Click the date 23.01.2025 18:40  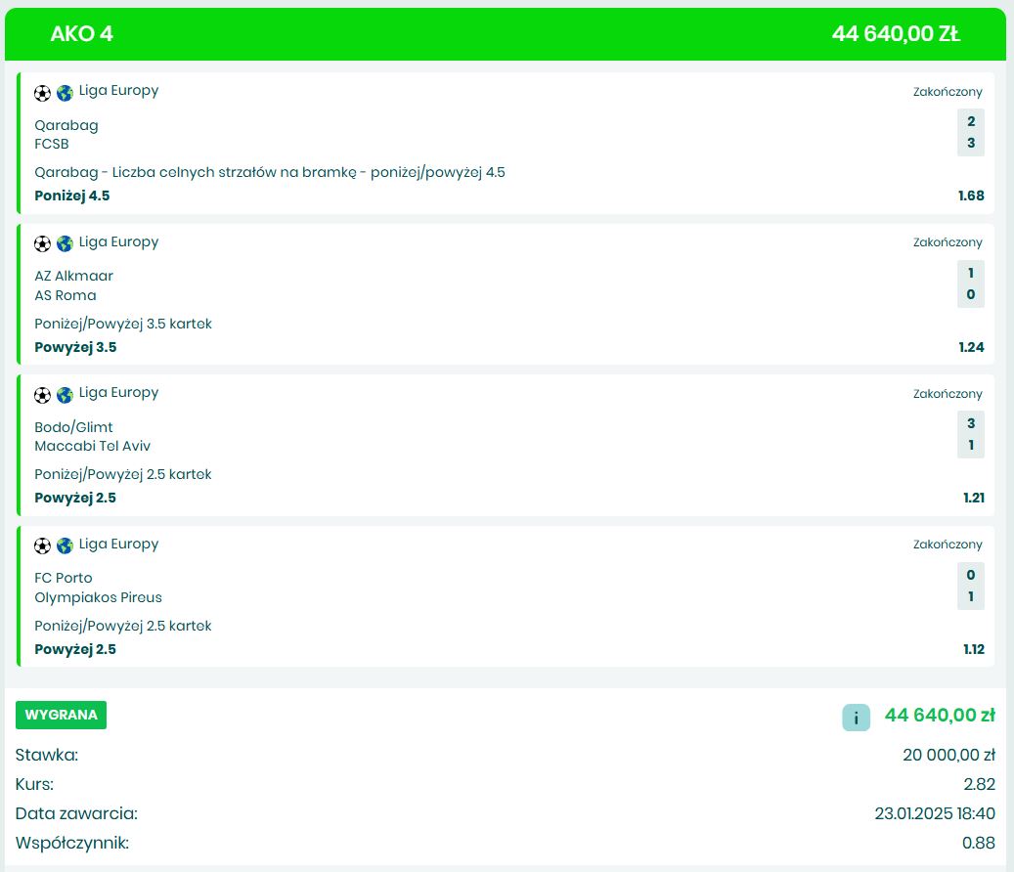pos(934,813)
